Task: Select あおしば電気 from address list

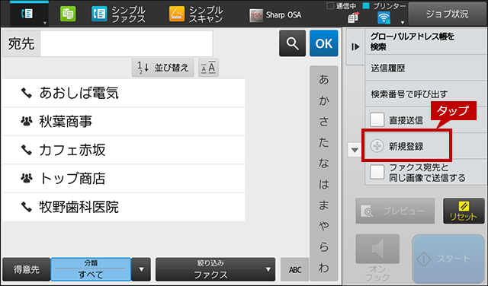Action: click(124, 93)
